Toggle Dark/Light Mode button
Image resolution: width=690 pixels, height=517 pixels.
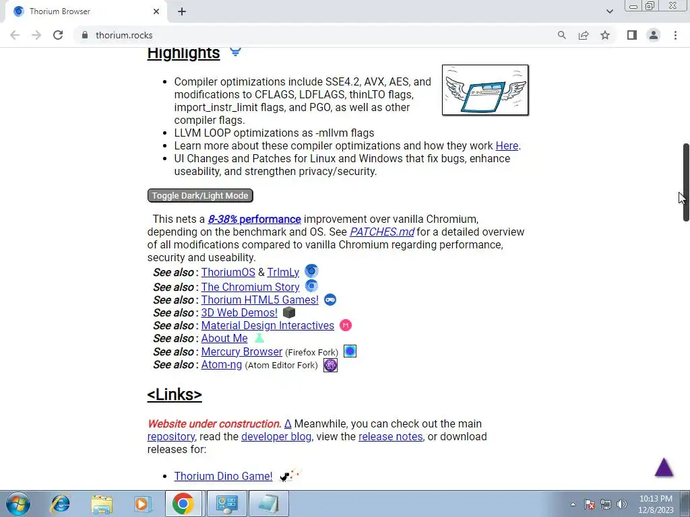point(200,196)
